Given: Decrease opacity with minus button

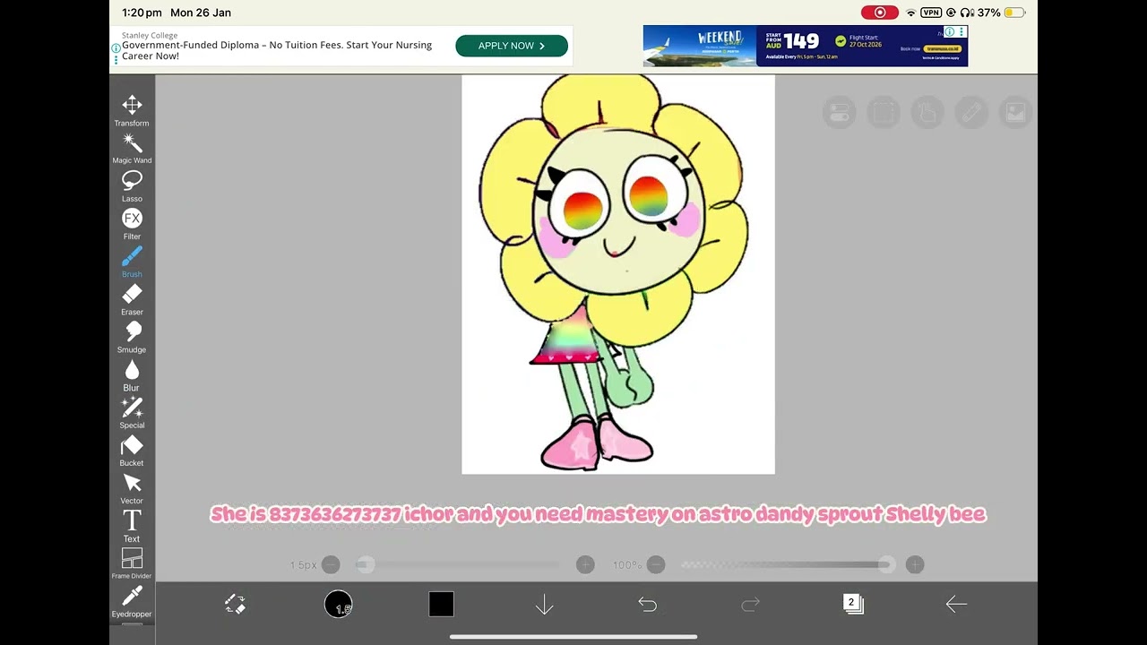Looking at the screenshot, I should click(x=656, y=564).
